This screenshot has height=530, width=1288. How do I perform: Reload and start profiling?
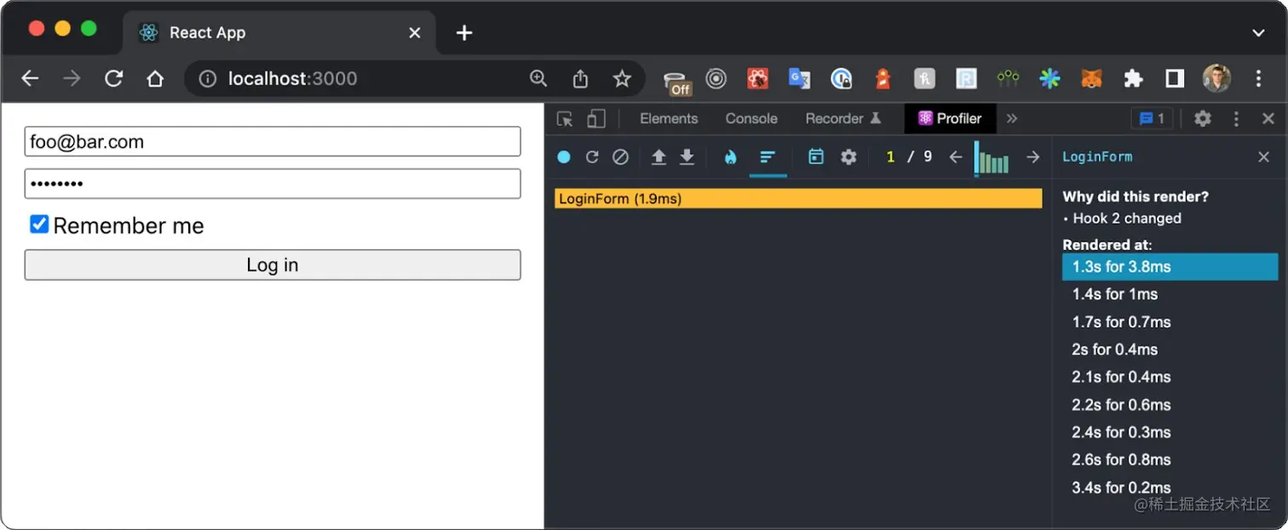(592, 157)
